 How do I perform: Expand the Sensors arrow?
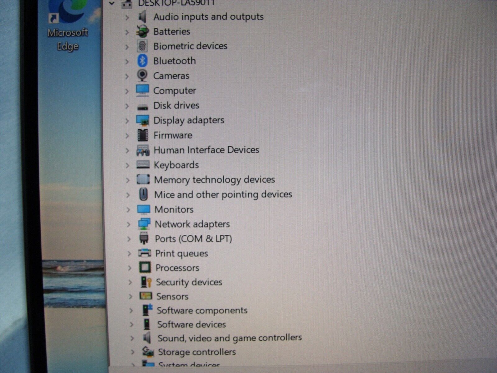pyautogui.click(x=130, y=297)
